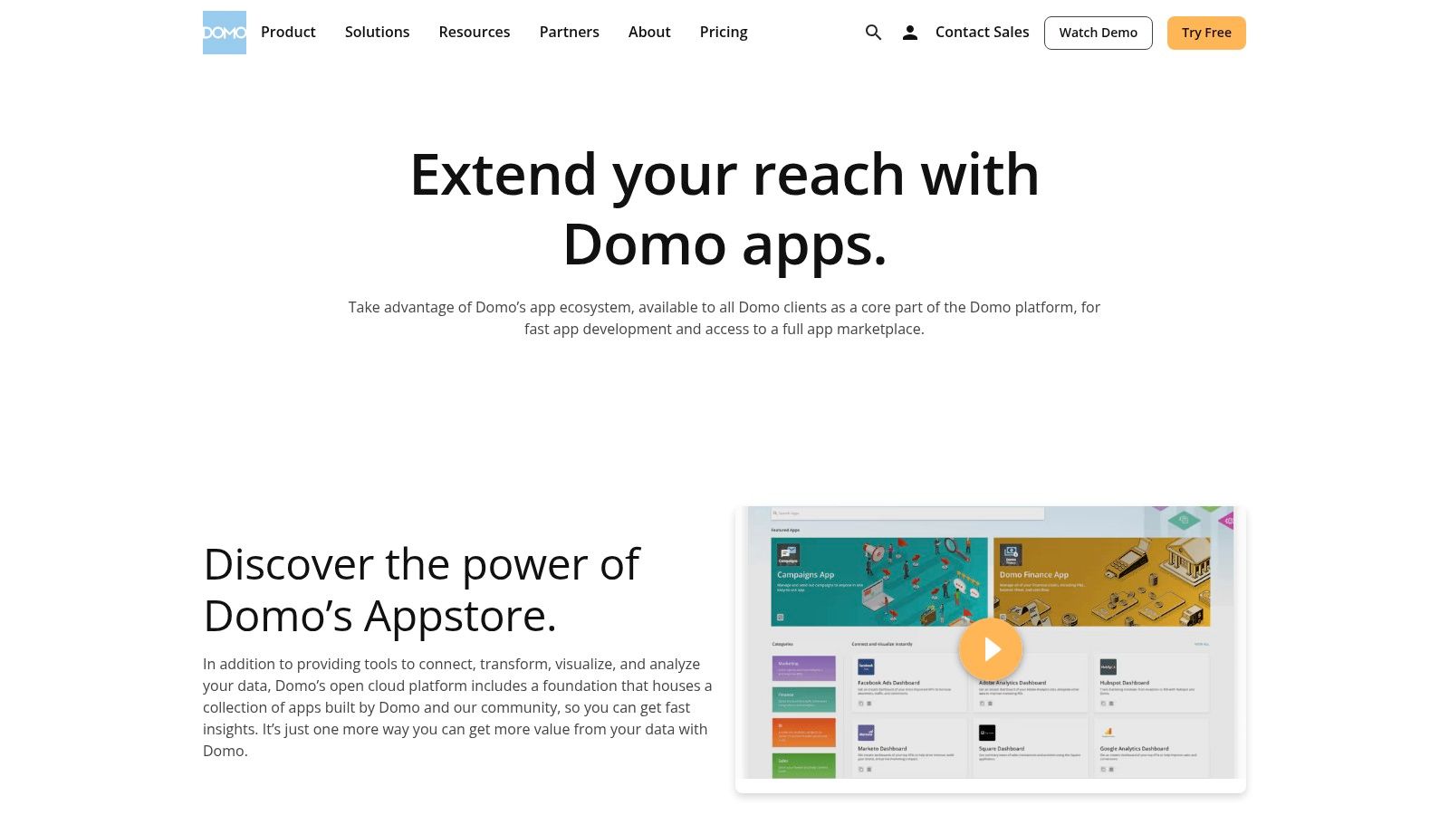The width and height of the screenshot is (1449, 815).
Task: Click the HubSpot Dashboard app icon
Action: [x=1107, y=668]
